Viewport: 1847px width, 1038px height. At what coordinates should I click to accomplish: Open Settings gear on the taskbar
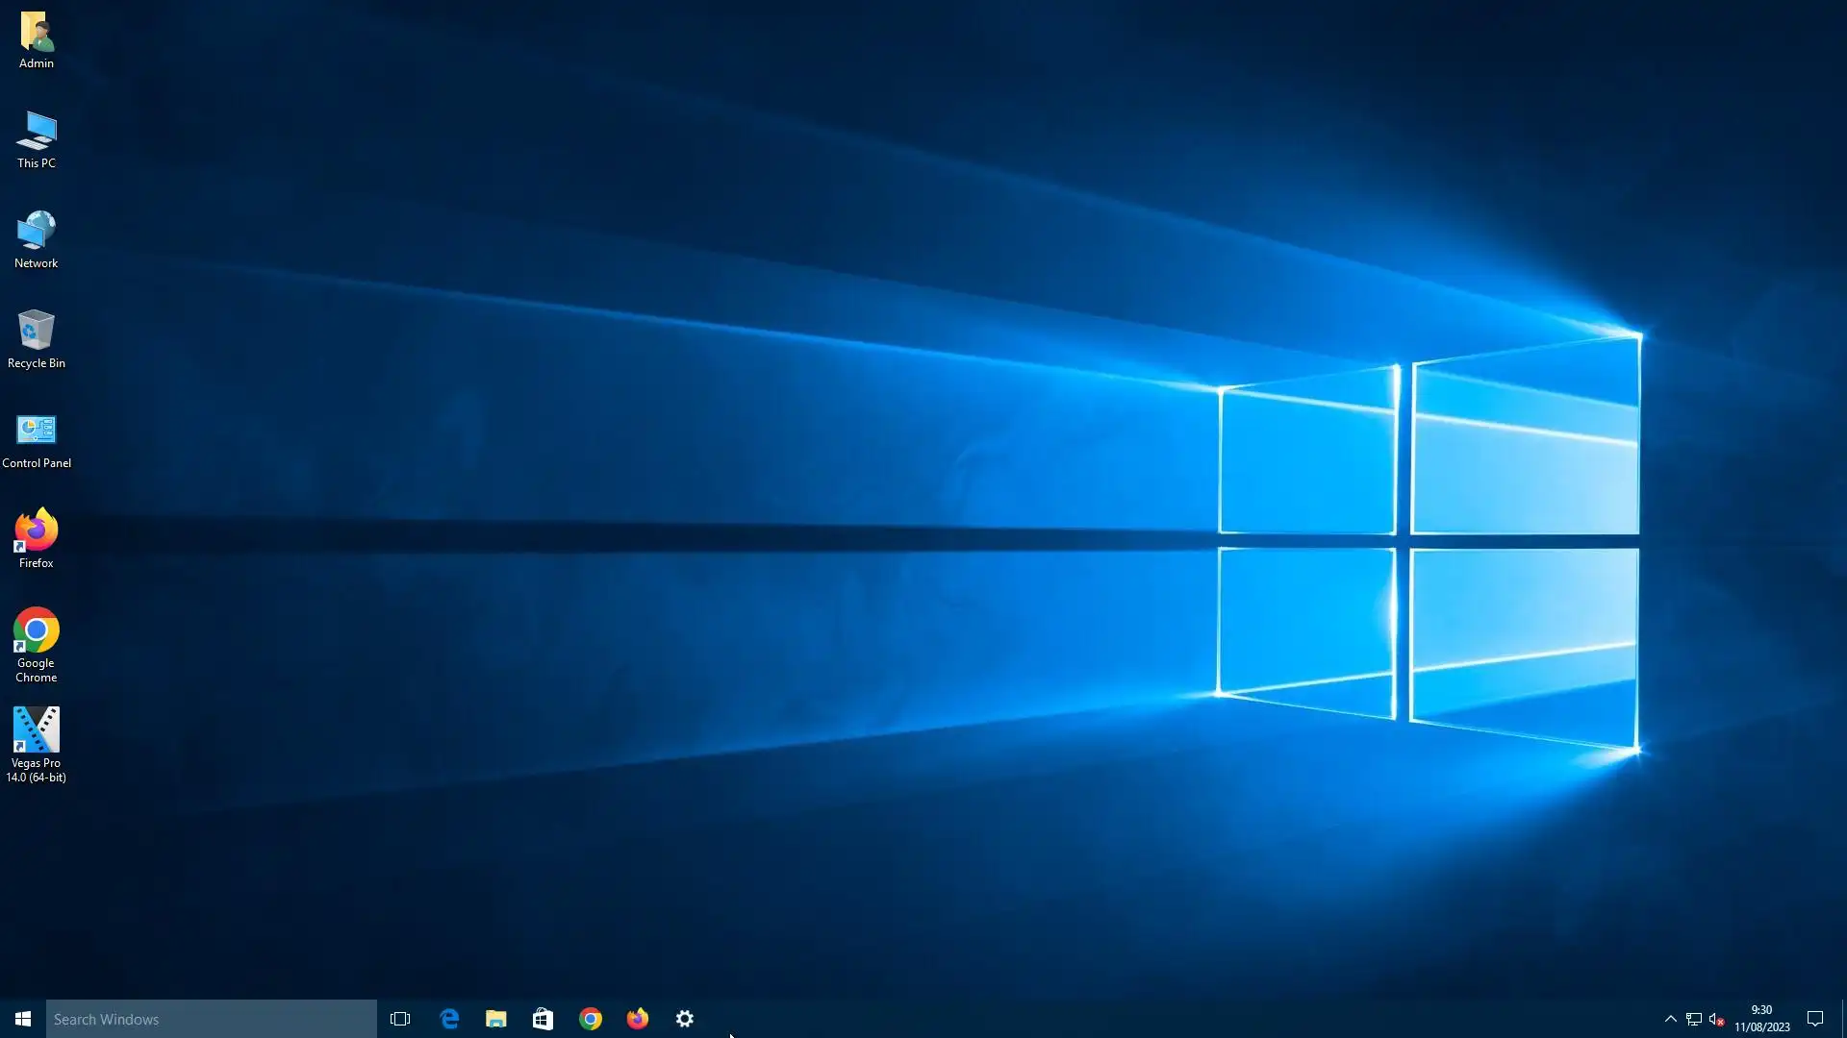685,1019
